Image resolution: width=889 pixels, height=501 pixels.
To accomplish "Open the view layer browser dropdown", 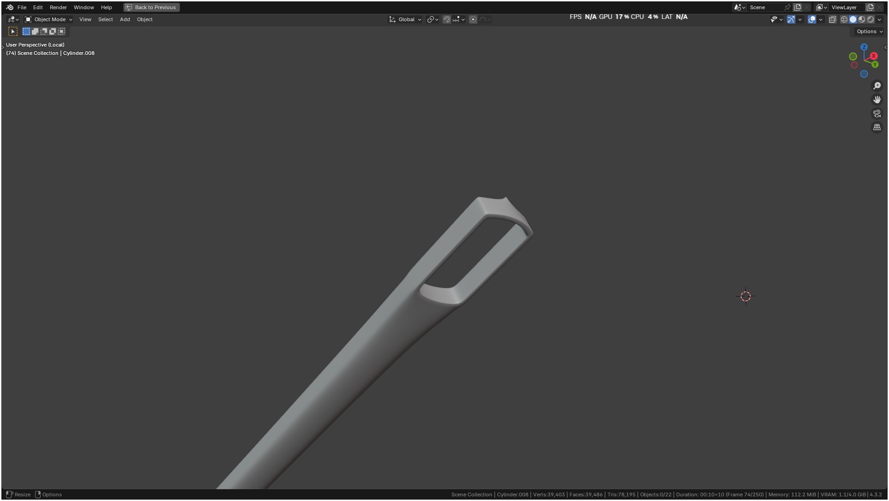I will (x=821, y=7).
